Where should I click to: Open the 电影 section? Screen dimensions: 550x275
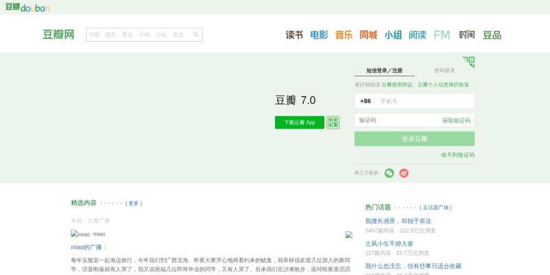[319, 35]
